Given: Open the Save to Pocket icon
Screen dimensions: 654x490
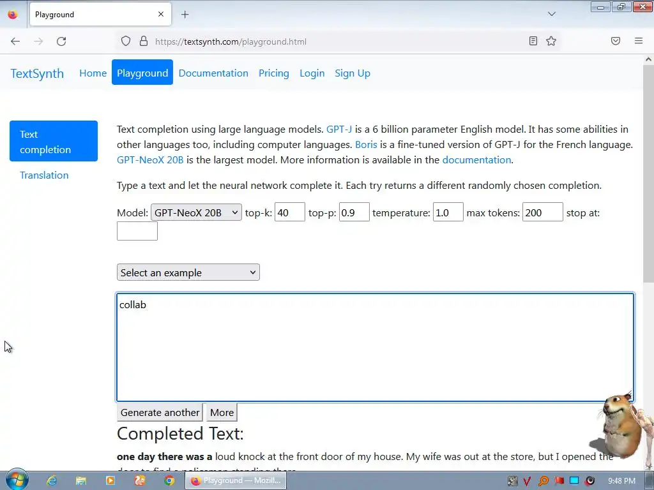Looking at the screenshot, I should click(616, 41).
